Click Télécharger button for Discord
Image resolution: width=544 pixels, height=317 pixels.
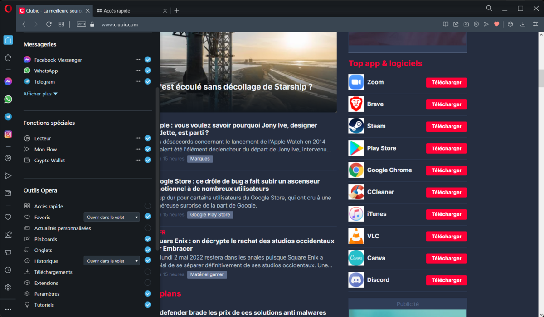pyautogui.click(x=447, y=280)
